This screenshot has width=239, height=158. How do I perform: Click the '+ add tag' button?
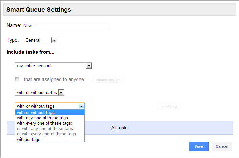pos(169,107)
